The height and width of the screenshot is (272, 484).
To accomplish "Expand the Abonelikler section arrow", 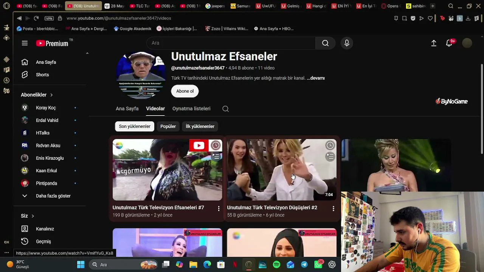I will tap(51, 95).
